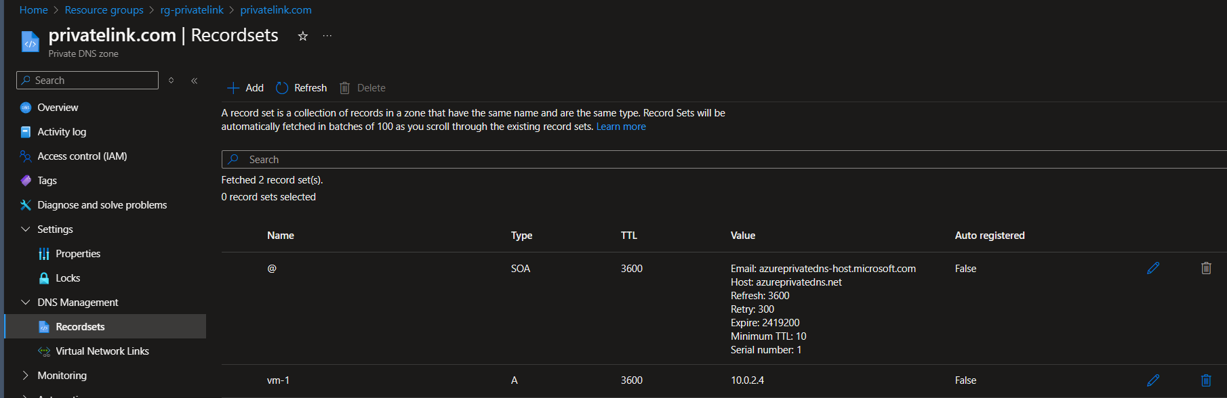Viewport: 1227px width, 398px height.
Task: Click the expand/collapse arrows next to sidebar search
Action: pos(172,81)
